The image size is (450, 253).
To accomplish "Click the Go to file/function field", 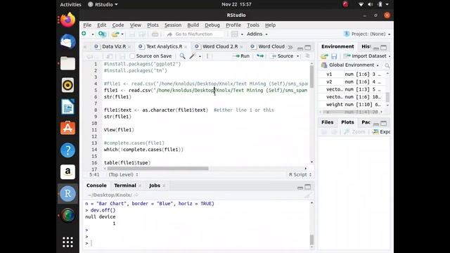I will 195,34.
